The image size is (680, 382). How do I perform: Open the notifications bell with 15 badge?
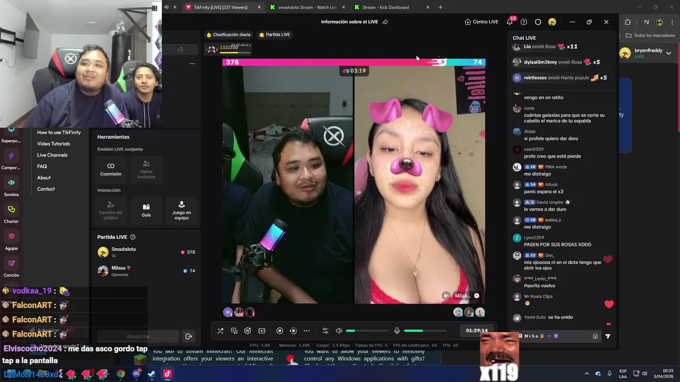pos(510,22)
